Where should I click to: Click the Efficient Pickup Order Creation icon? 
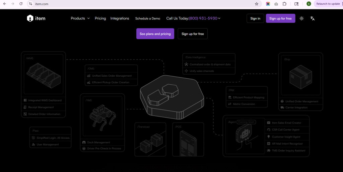(88, 82)
